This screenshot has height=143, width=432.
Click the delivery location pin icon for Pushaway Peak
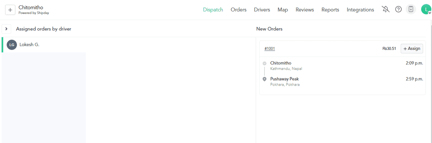tap(265, 79)
